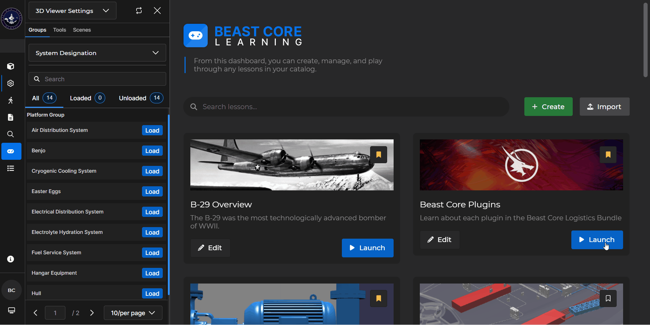Focus the groups Search field
The image size is (650, 325).
[97, 79]
